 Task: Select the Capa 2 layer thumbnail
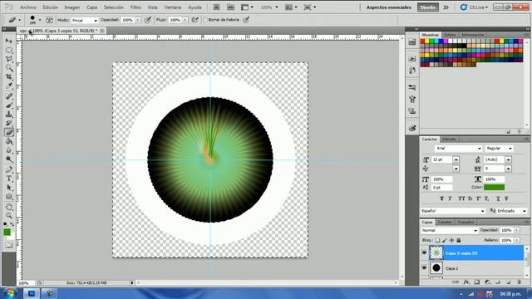pyautogui.click(x=436, y=267)
